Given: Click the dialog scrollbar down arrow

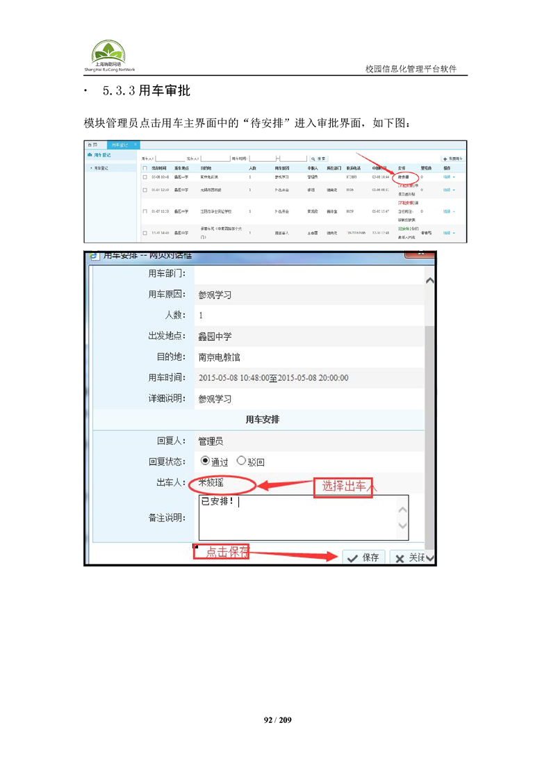Looking at the screenshot, I should [429, 558].
